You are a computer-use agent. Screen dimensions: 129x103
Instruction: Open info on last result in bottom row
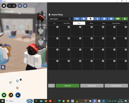tap(126, 61)
